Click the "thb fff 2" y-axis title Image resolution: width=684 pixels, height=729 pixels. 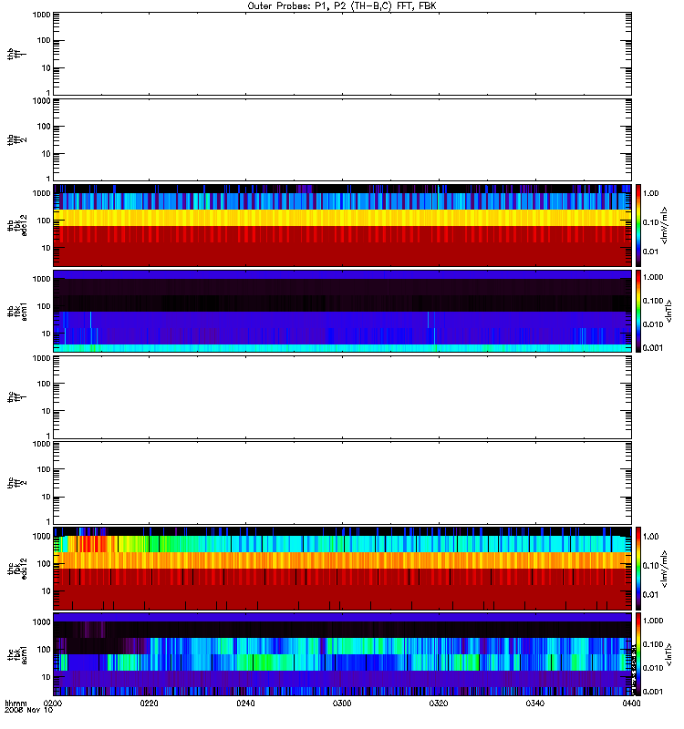pos(16,139)
